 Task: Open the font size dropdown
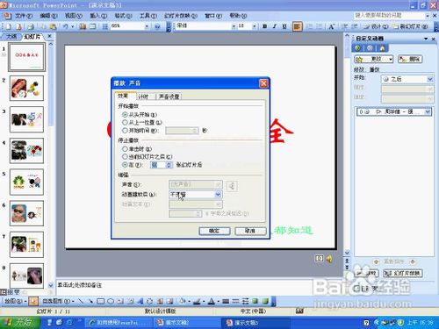tap(255, 26)
